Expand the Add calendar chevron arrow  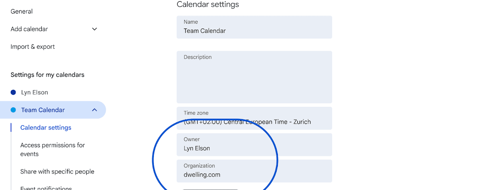pyautogui.click(x=95, y=29)
